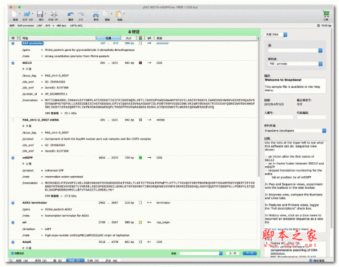Click the Print toolbar icon
Screen dimensions: 339x267
coord(54,15)
